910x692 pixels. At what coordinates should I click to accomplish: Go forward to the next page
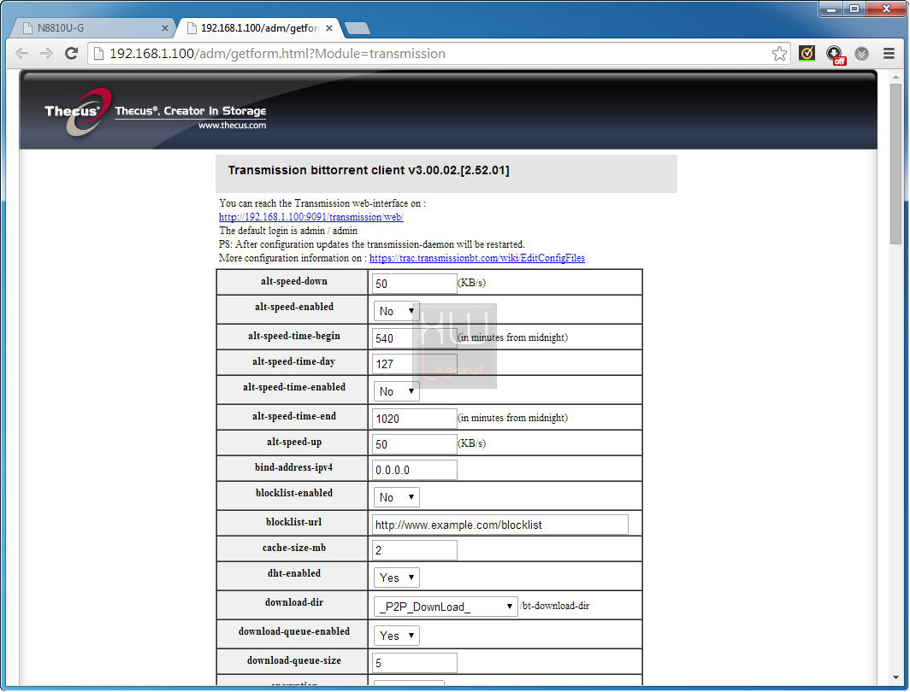click(x=46, y=54)
